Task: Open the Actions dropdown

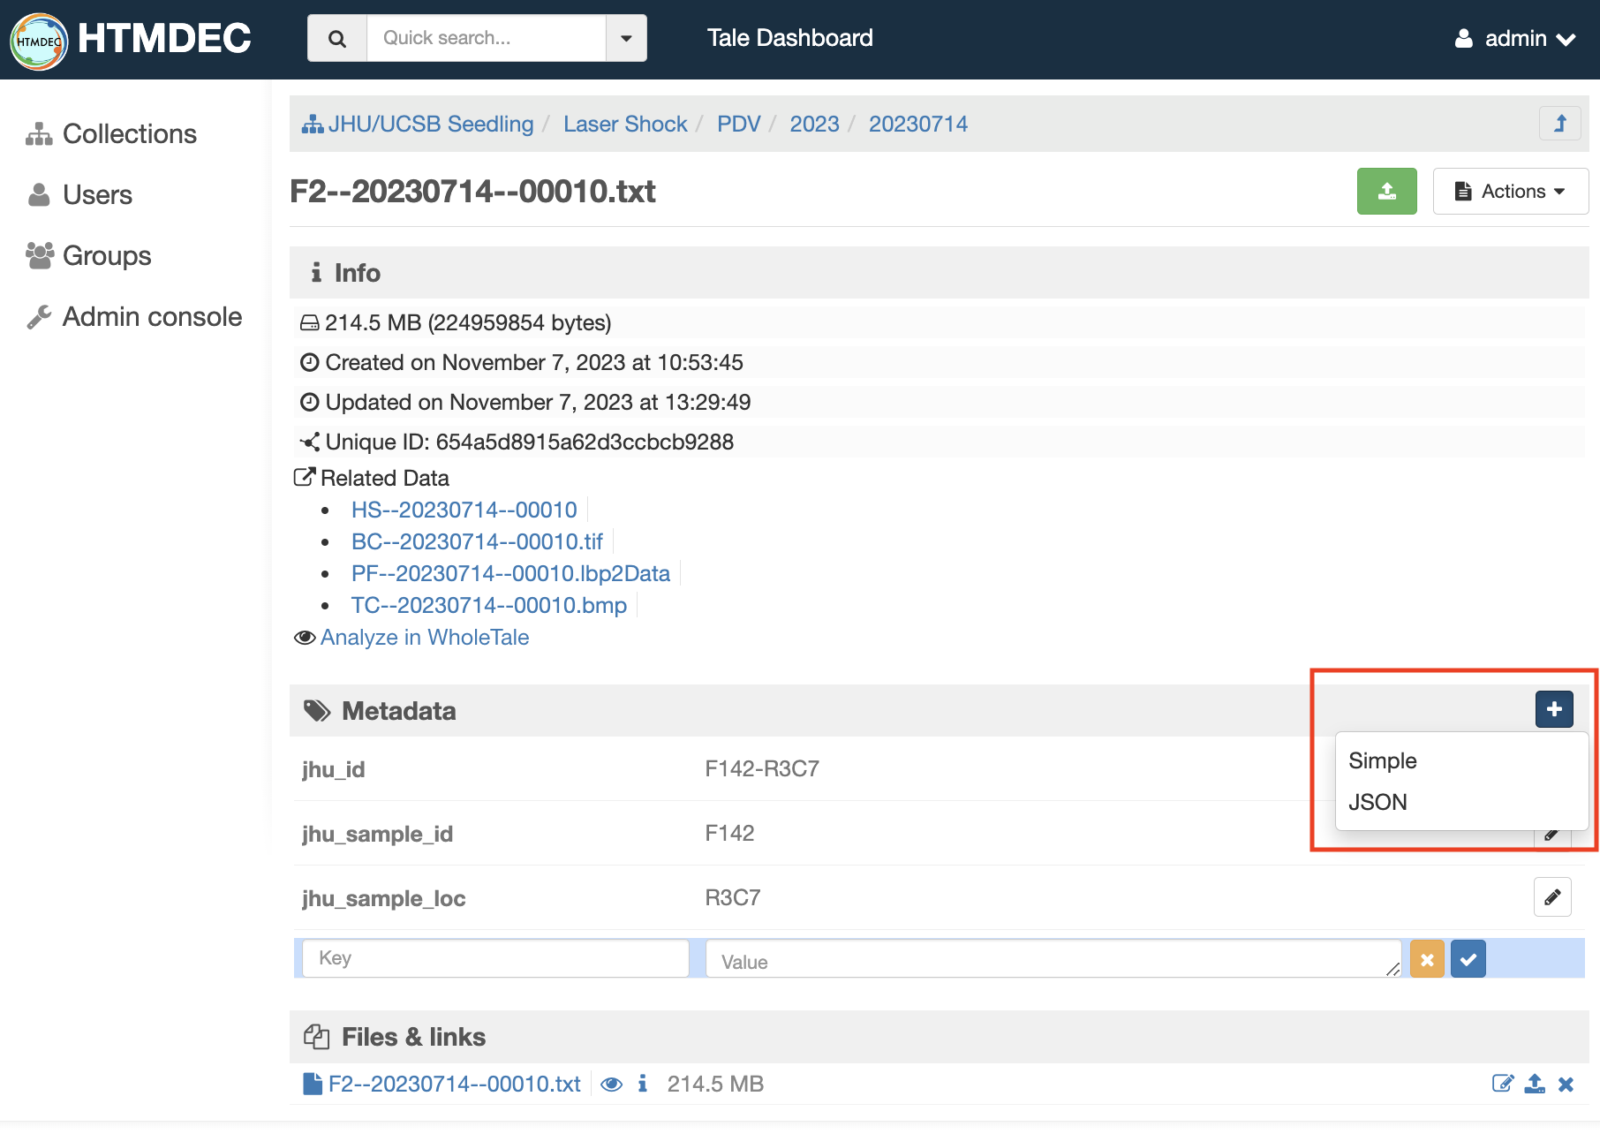Action: (x=1510, y=191)
